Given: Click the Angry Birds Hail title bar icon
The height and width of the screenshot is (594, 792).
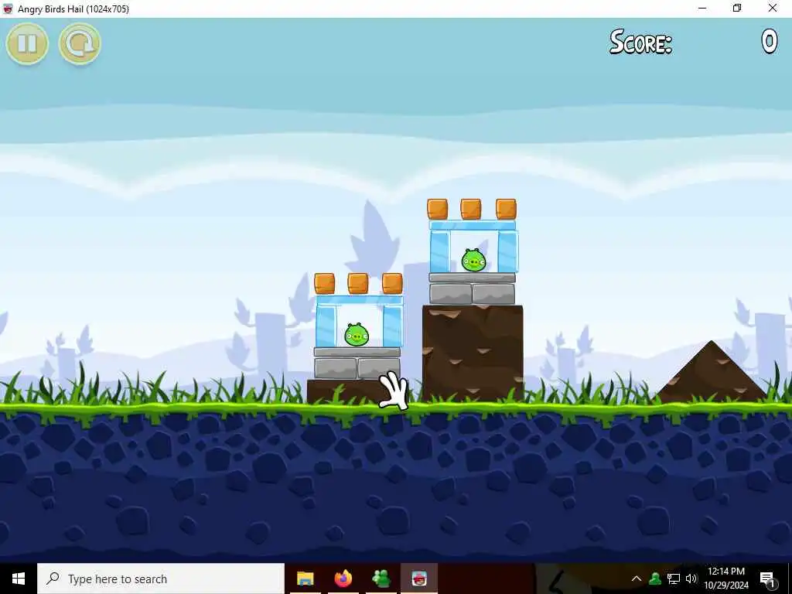Looking at the screenshot, I should [8, 9].
